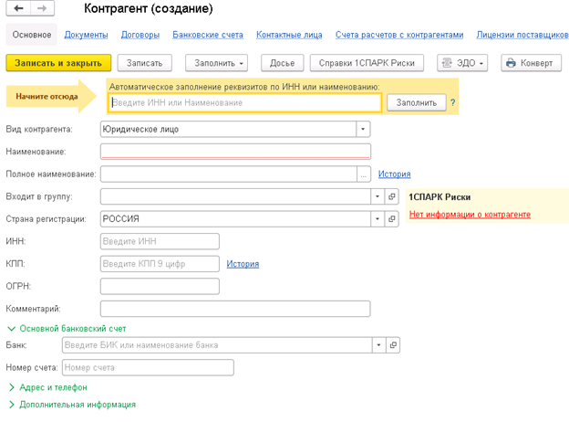
Task: Click the ellipsis button of Полное наименование
Action: (364, 174)
